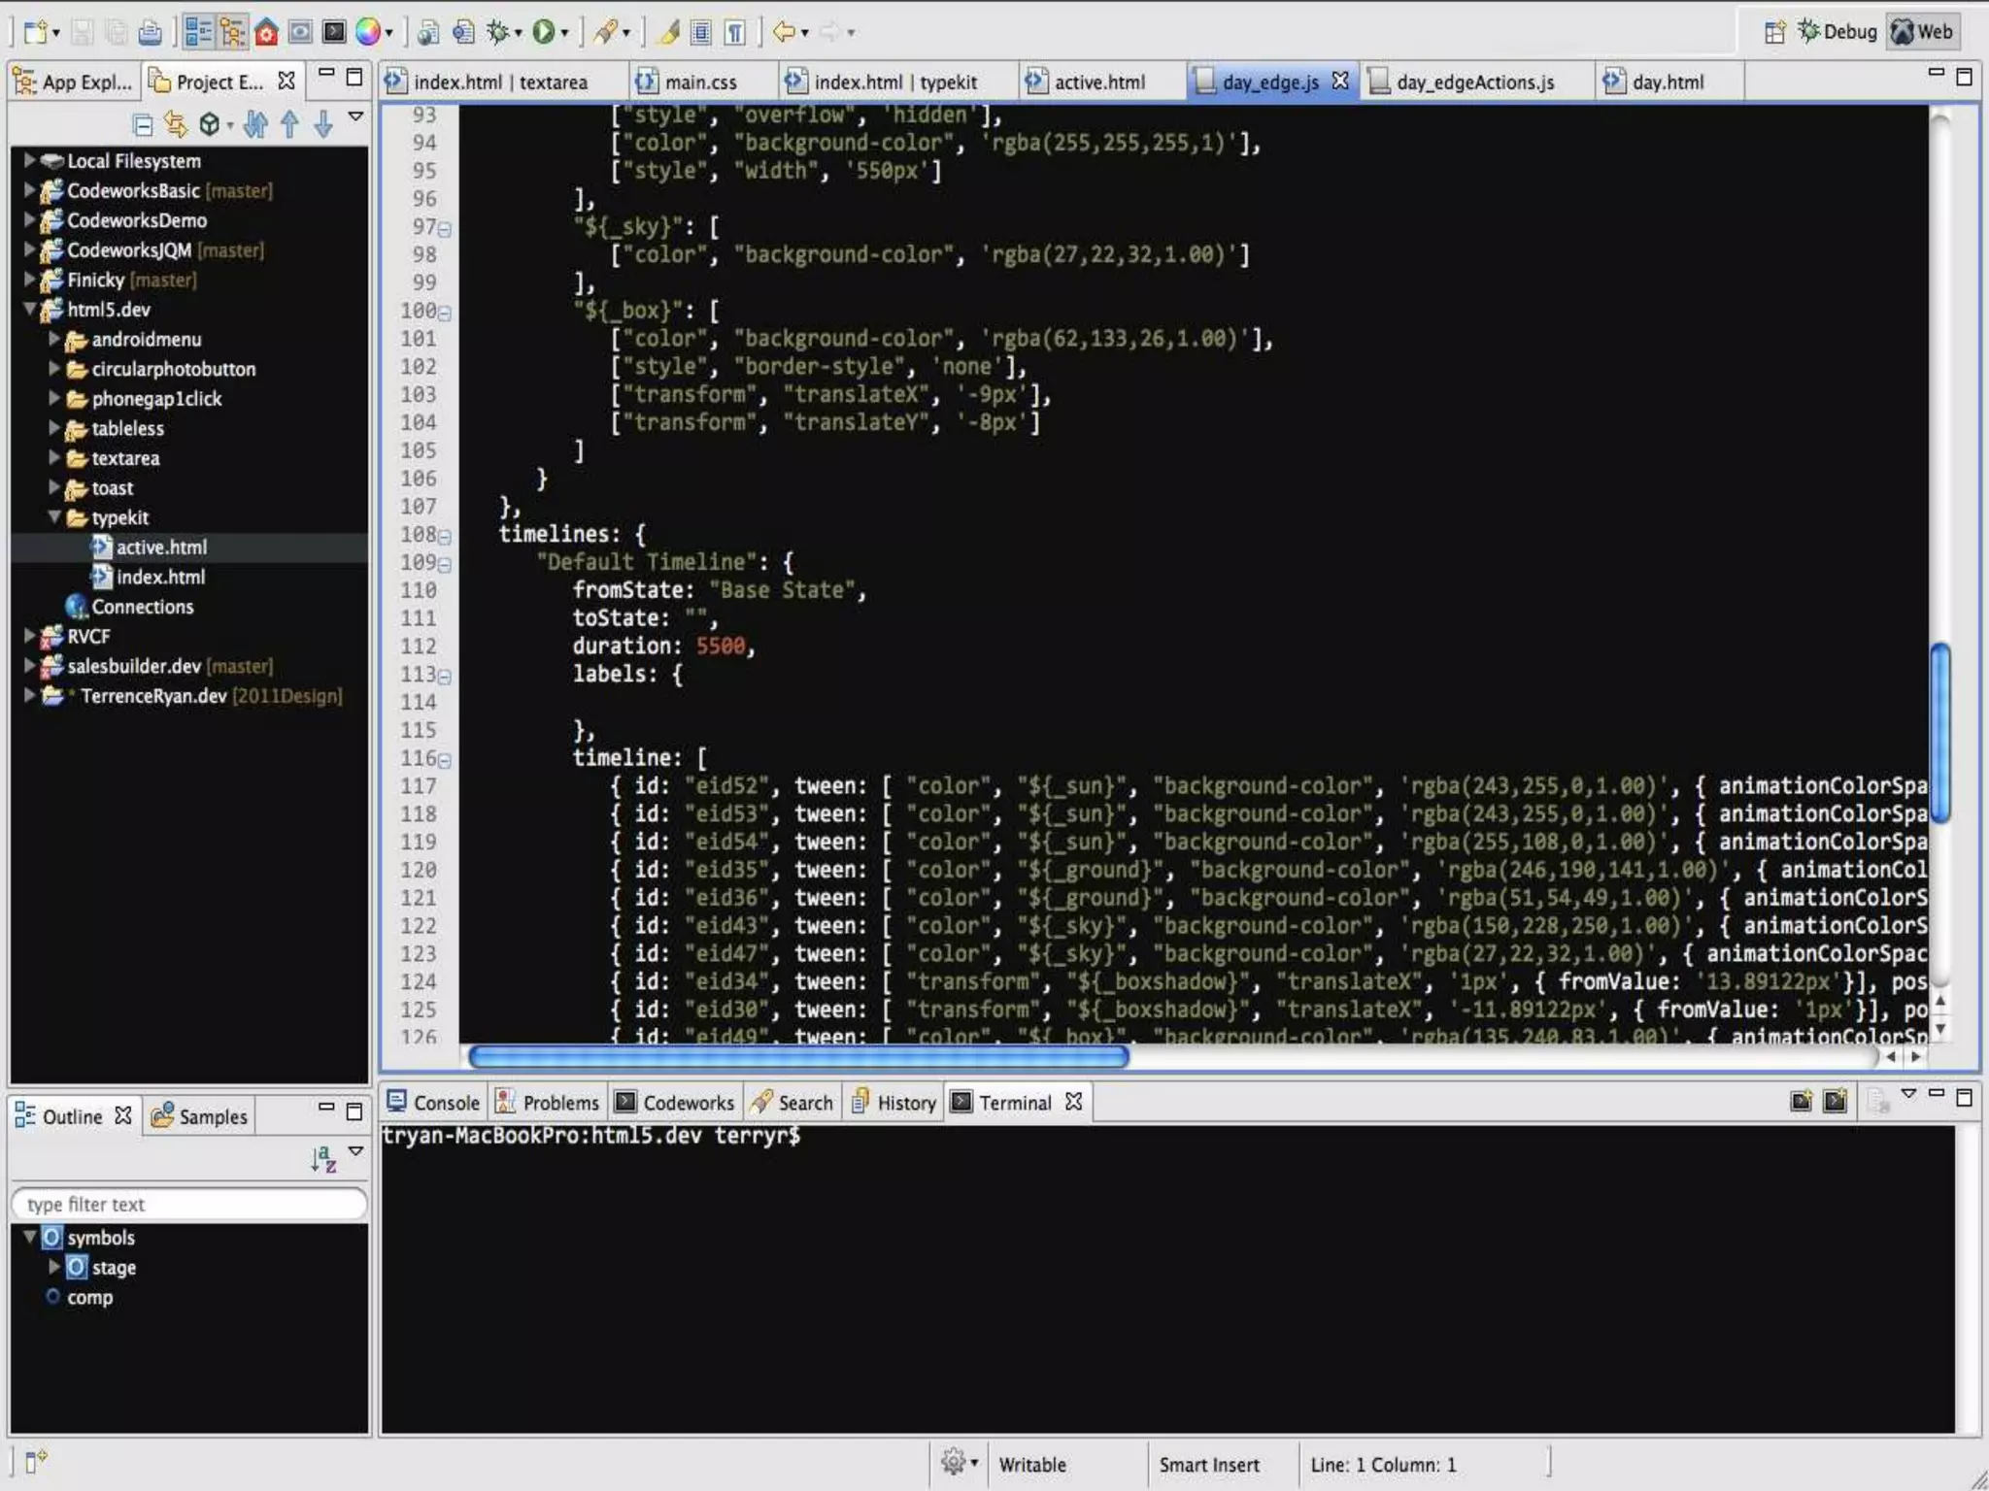Expand the stage node in Outline
Viewport: 1989px width, 1491px height.
[54, 1267]
